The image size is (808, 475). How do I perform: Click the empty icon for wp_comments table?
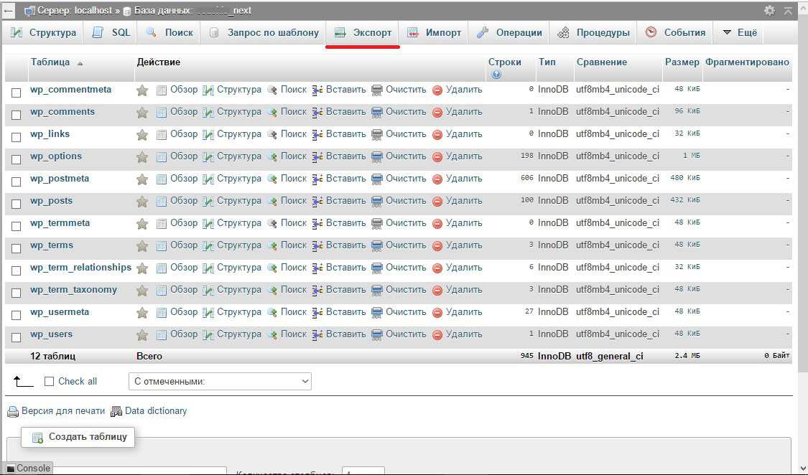[377, 113]
